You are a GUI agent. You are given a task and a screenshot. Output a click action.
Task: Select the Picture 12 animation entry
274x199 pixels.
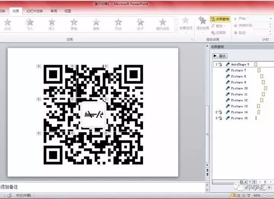point(243,100)
